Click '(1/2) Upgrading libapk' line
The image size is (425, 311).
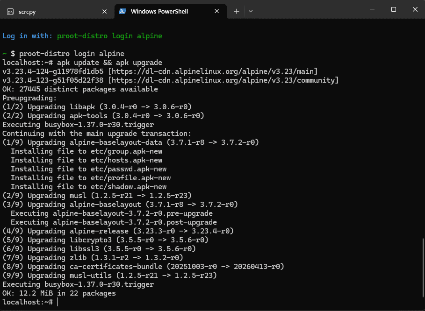click(x=97, y=107)
